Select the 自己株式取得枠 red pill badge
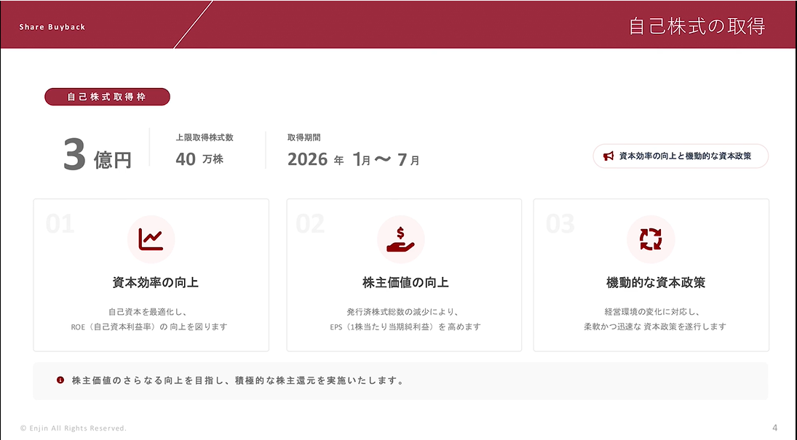 [107, 97]
